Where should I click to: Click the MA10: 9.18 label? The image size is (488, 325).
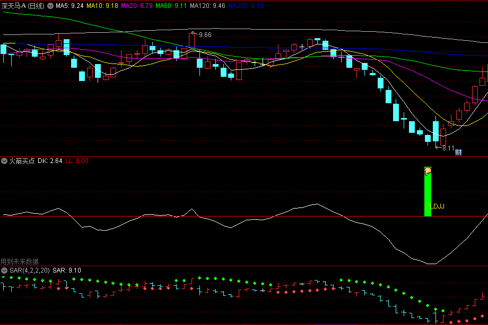pyautogui.click(x=102, y=6)
